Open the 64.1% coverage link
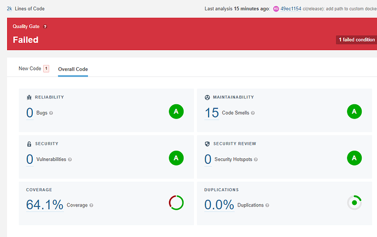The image size is (377, 237). point(45,205)
